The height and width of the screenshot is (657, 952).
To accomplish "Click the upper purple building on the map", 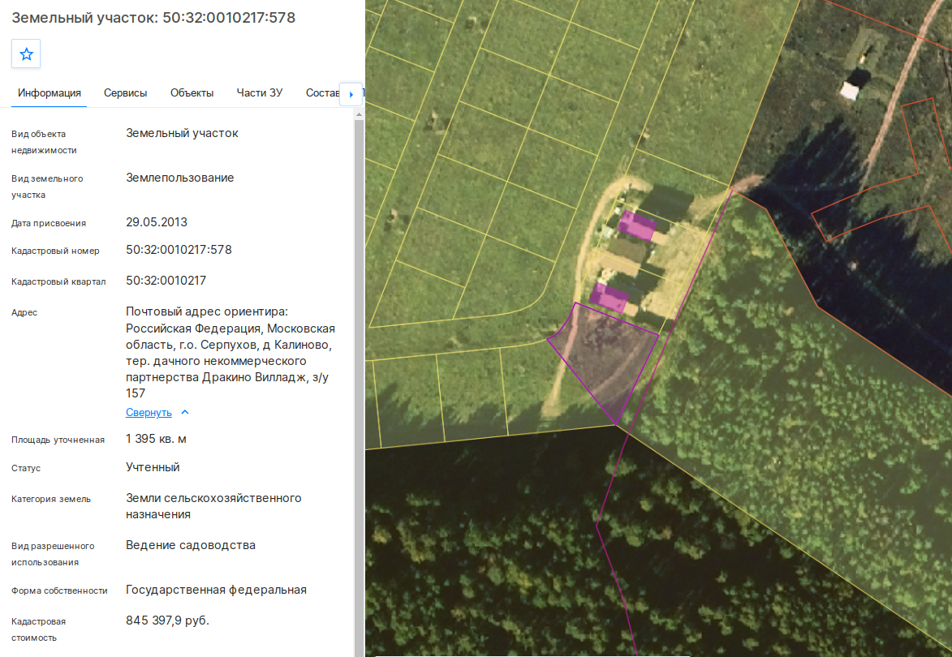I will (637, 225).
